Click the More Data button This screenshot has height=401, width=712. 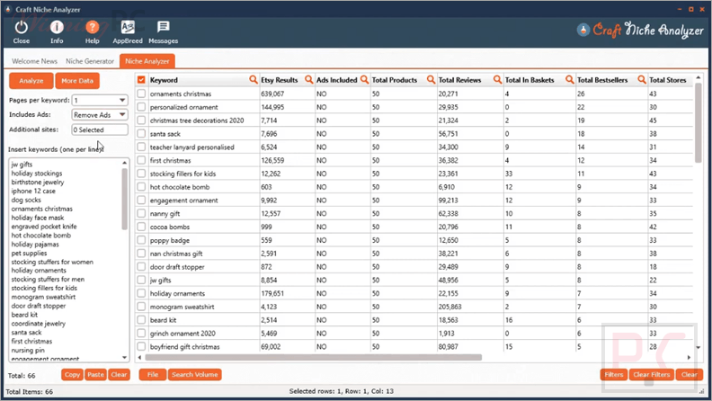(x=77, y=80)
